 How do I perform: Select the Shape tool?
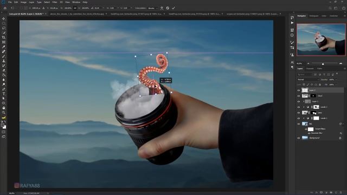click(x=4, y=103)
